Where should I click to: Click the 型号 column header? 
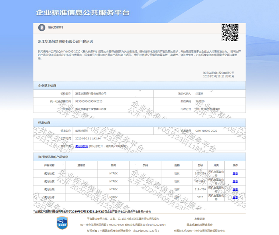coord(200,165)
